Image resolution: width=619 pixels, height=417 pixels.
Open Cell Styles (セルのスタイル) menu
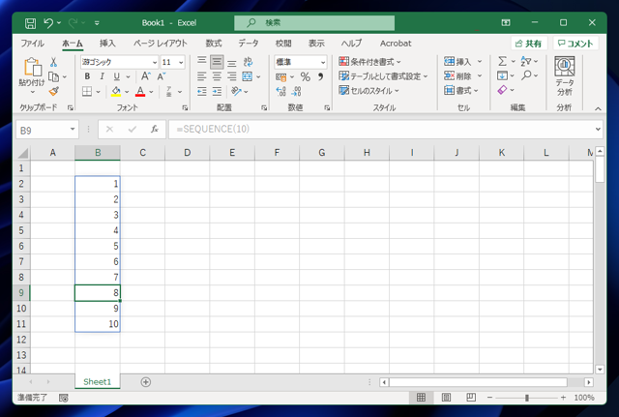[x=369, y=91]
